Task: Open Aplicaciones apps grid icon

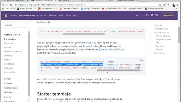Action: (x=3, y=9)
